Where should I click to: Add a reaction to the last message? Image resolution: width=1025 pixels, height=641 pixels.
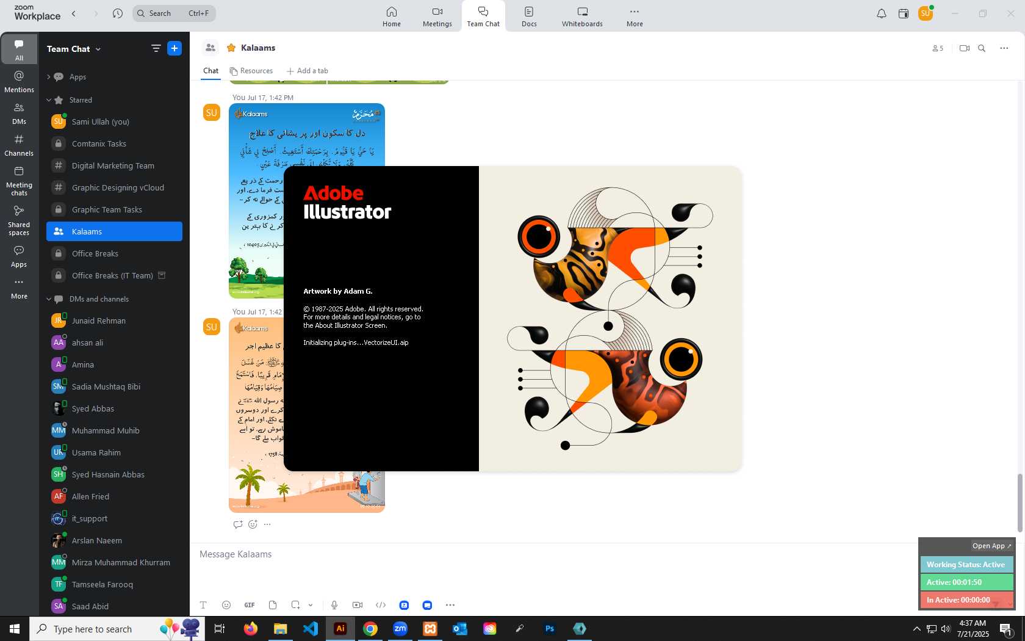pos(253,524)
